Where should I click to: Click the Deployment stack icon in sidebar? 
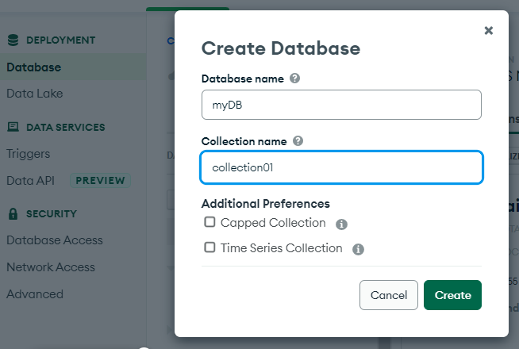coord(13,40)
